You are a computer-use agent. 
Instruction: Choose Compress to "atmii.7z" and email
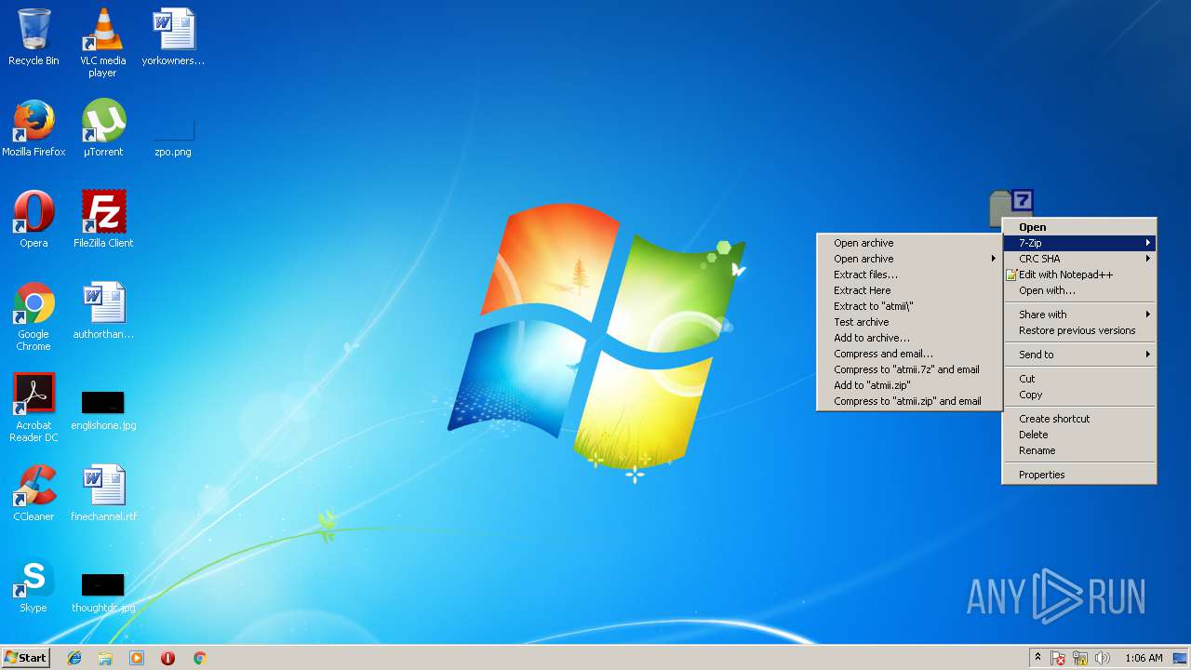(x=909, y=369)
